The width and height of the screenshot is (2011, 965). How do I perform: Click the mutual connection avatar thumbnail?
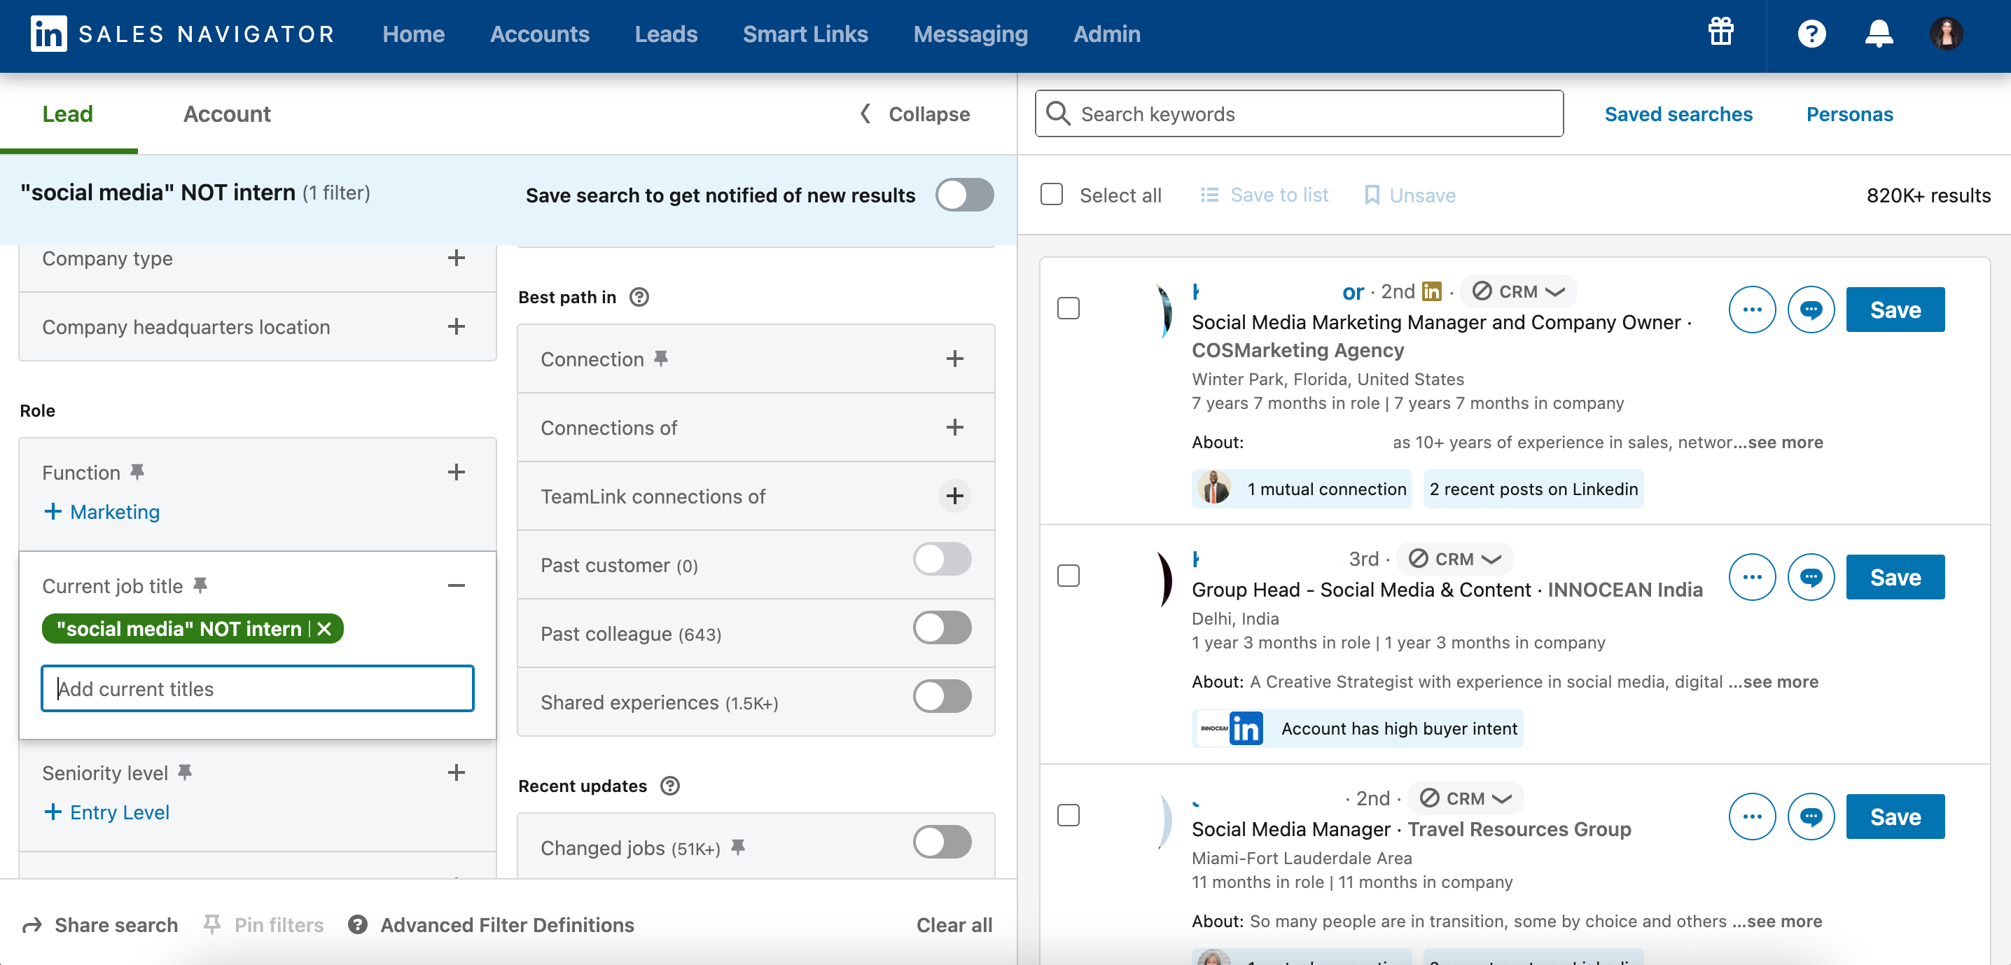click(x=1214, y=488)
